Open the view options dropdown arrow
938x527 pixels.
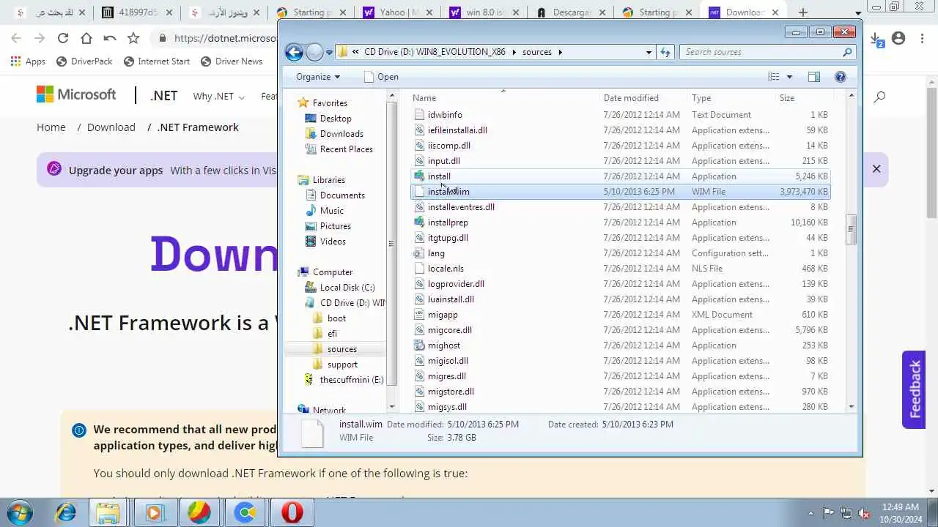point(789,77)
